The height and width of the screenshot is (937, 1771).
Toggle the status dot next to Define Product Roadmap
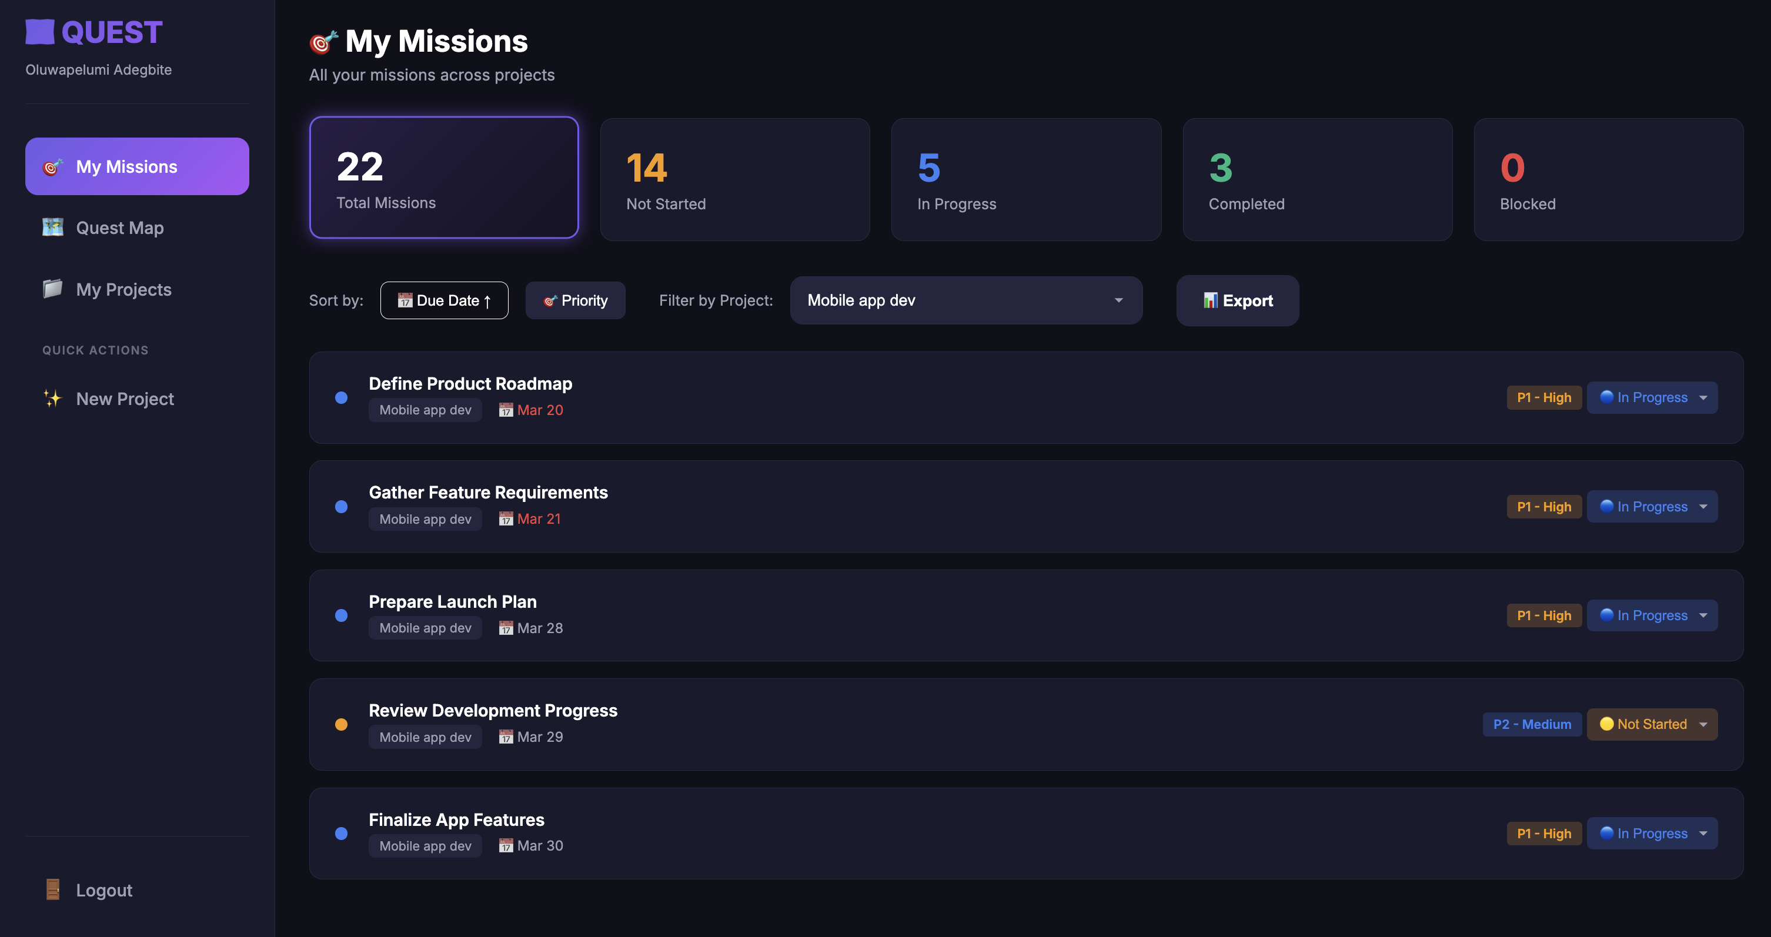(341, 397)
